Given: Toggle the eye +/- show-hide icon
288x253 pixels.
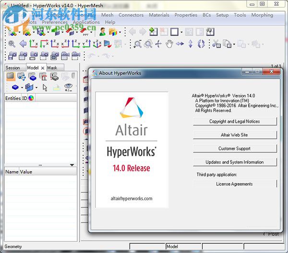Looking at the screenshot, I should (68, 88).
